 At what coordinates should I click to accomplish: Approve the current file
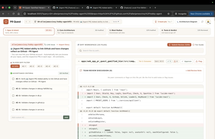coord(186,61)
